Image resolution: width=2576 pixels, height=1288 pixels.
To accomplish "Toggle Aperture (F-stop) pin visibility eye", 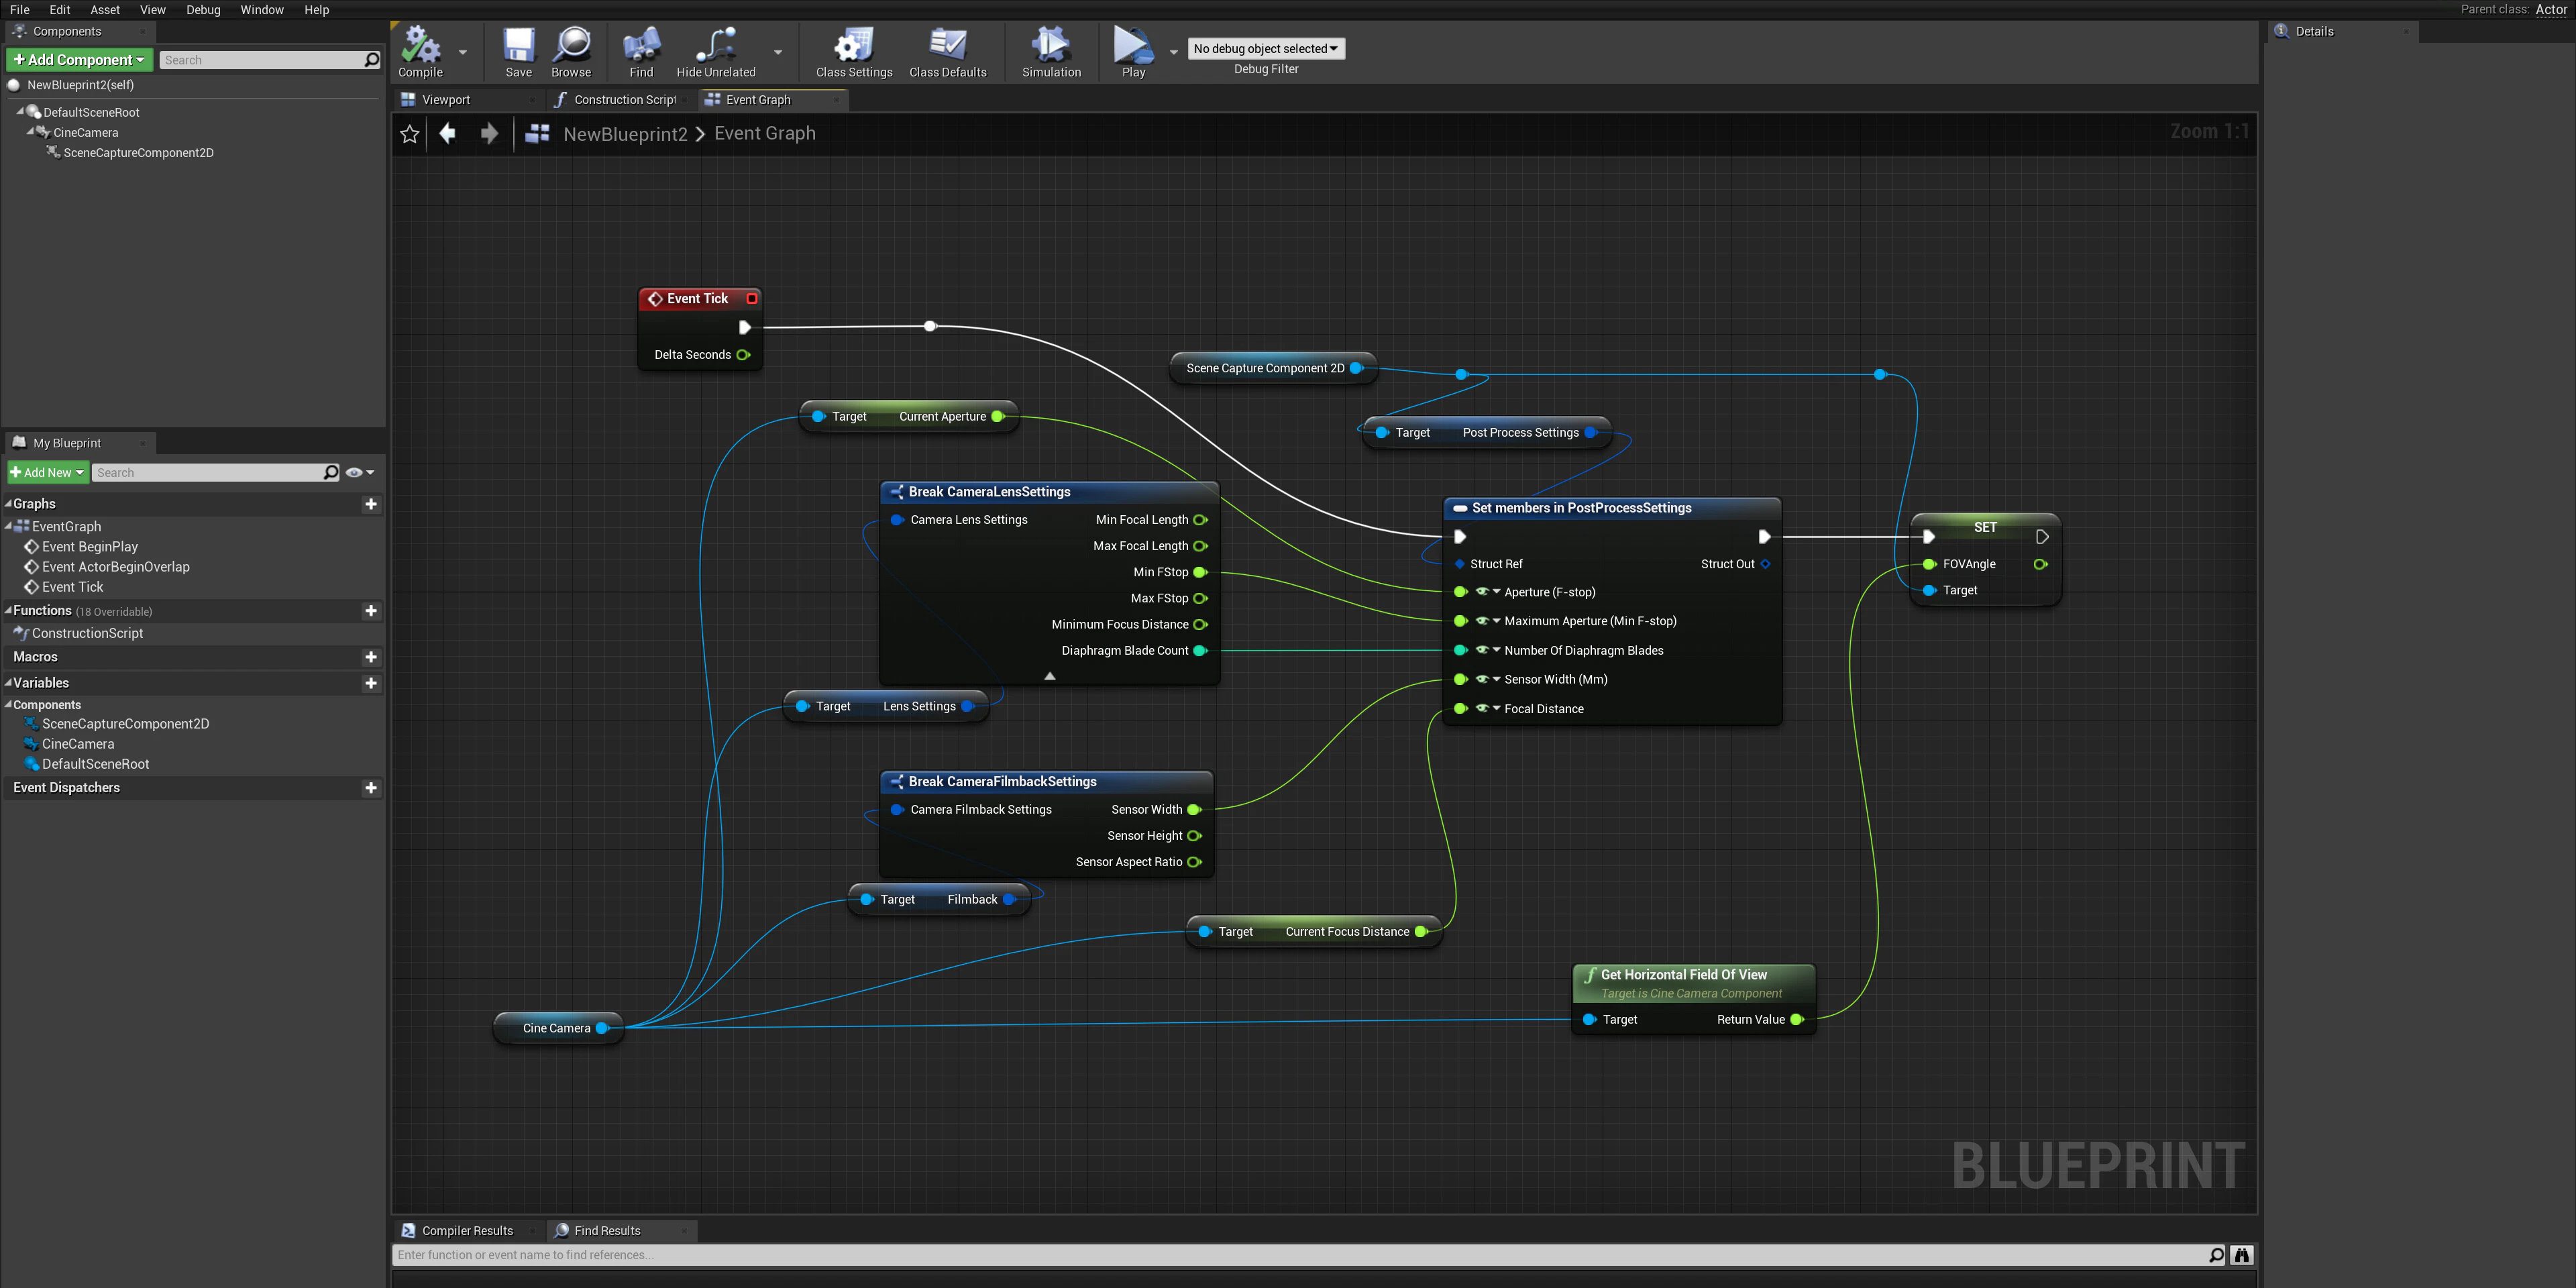I will (x=1482, y=592).
